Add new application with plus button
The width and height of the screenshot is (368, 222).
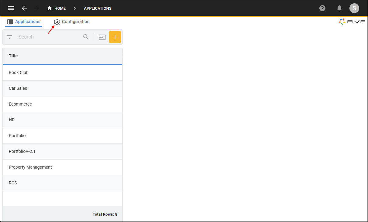115,37
